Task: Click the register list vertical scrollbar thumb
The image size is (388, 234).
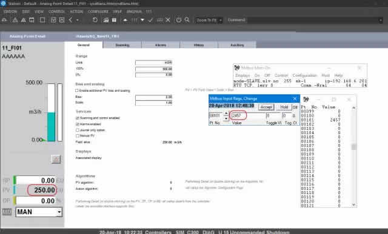Action: pyautogui.click(x=354, y=146)
